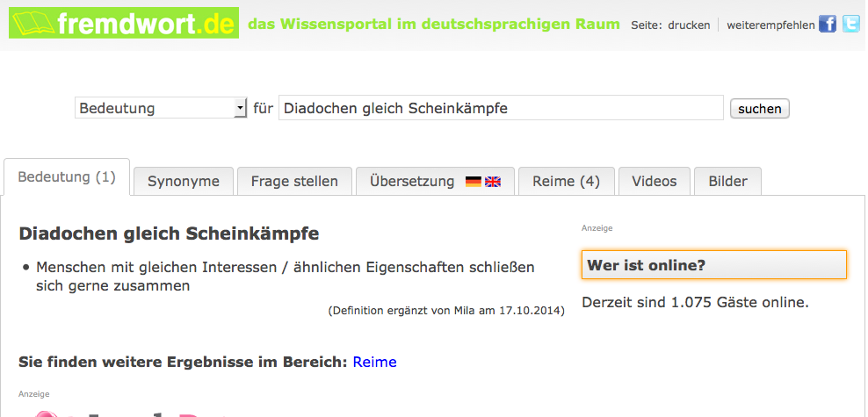This screenshot has height=417, width=868.
Task: Open the Bedeutung search type dropdown
Action: point(161,108)
